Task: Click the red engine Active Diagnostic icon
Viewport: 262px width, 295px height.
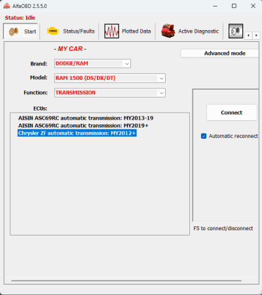Action: pos(168,31)
